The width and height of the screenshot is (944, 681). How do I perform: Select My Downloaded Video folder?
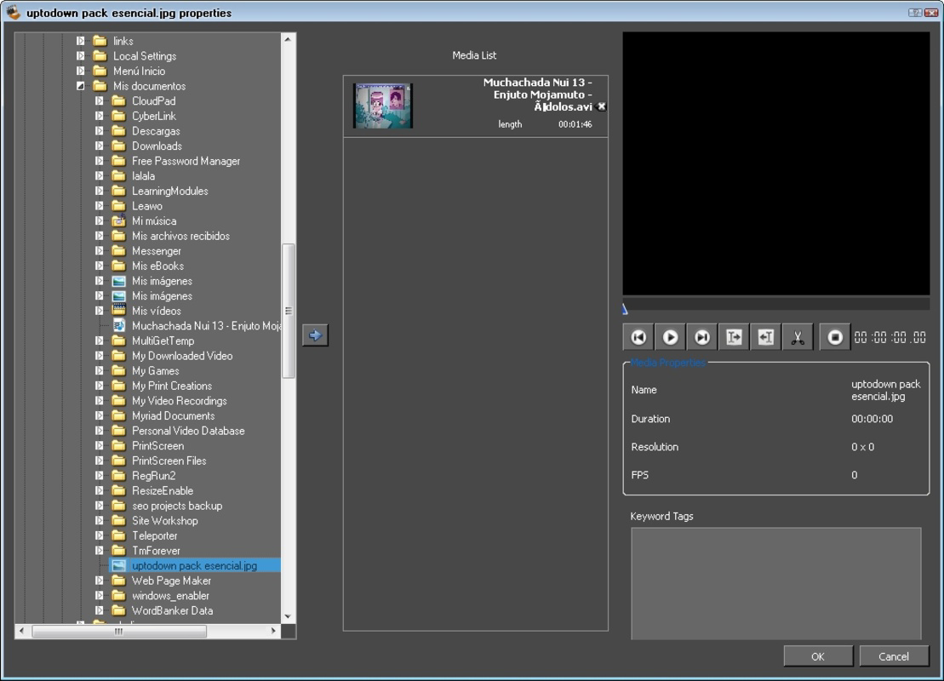click(182, 356)
